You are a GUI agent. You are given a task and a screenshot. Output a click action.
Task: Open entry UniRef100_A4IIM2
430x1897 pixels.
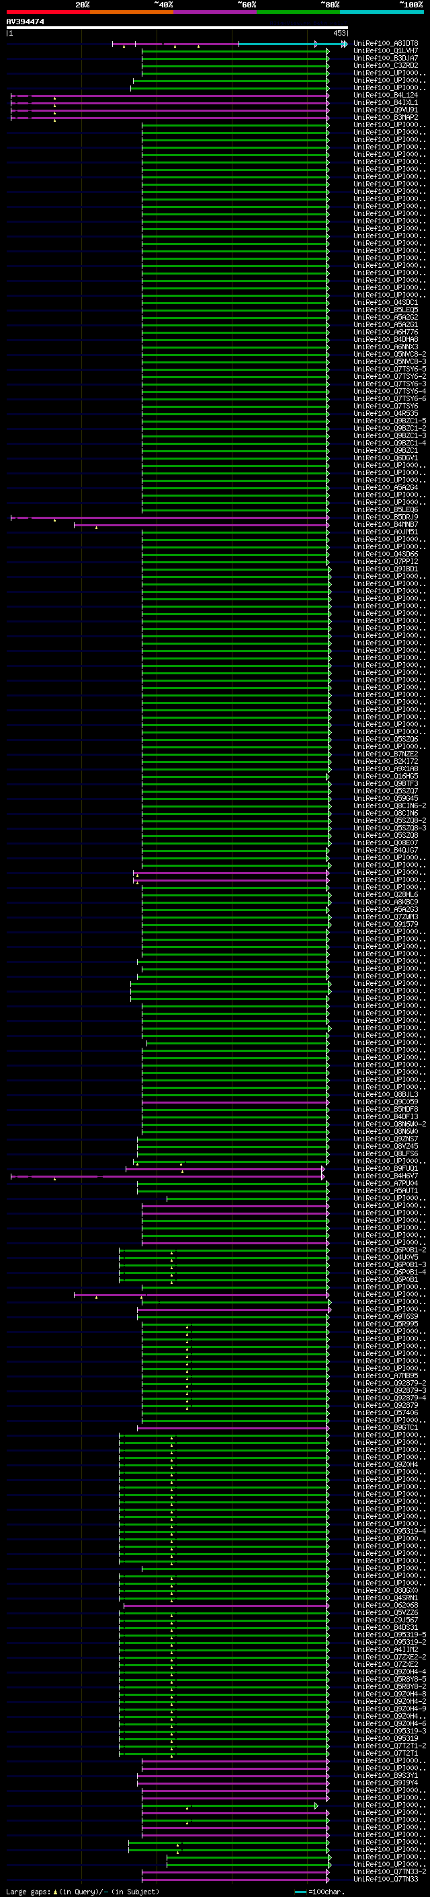tap(386, 1649)
